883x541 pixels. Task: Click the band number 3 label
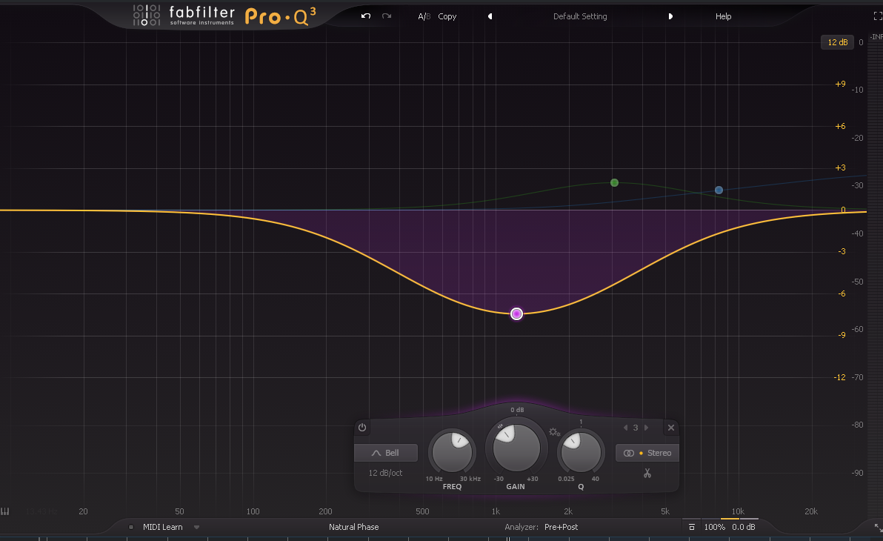tap(636, 428)
